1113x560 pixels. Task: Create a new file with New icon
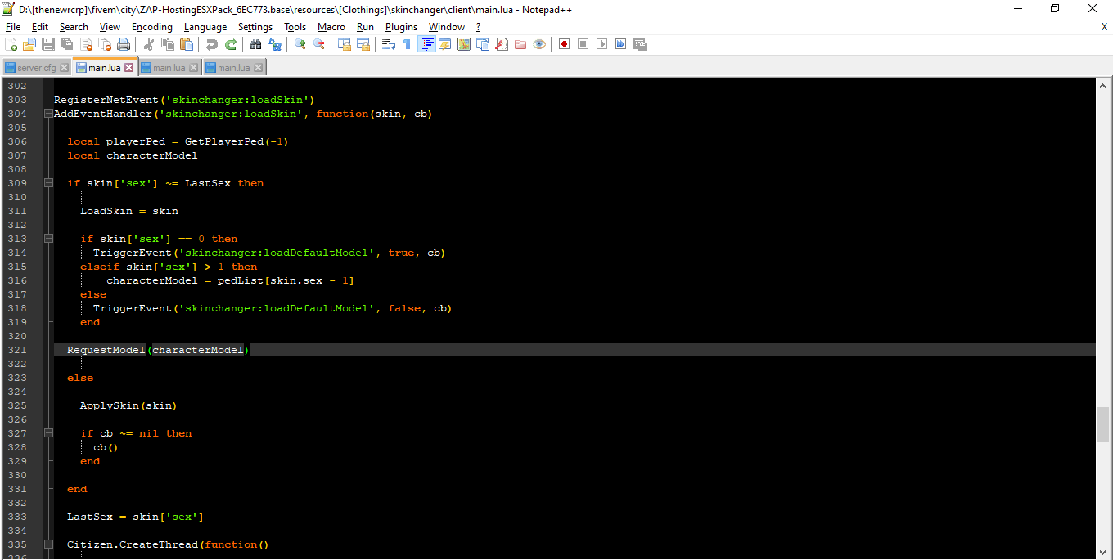[11, 44]
